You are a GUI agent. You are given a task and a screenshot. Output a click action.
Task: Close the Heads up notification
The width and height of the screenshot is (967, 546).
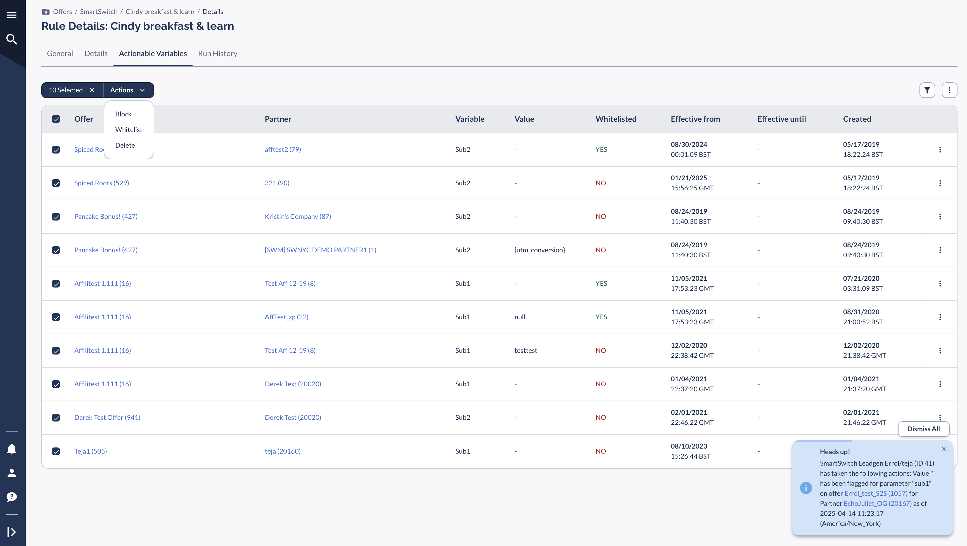click(944, 449)
